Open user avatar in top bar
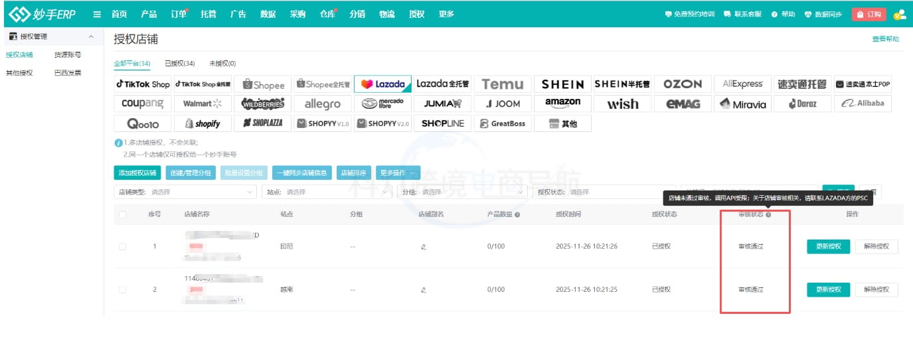This screenshot has height=351, width=913. click(x=900, y=14)
